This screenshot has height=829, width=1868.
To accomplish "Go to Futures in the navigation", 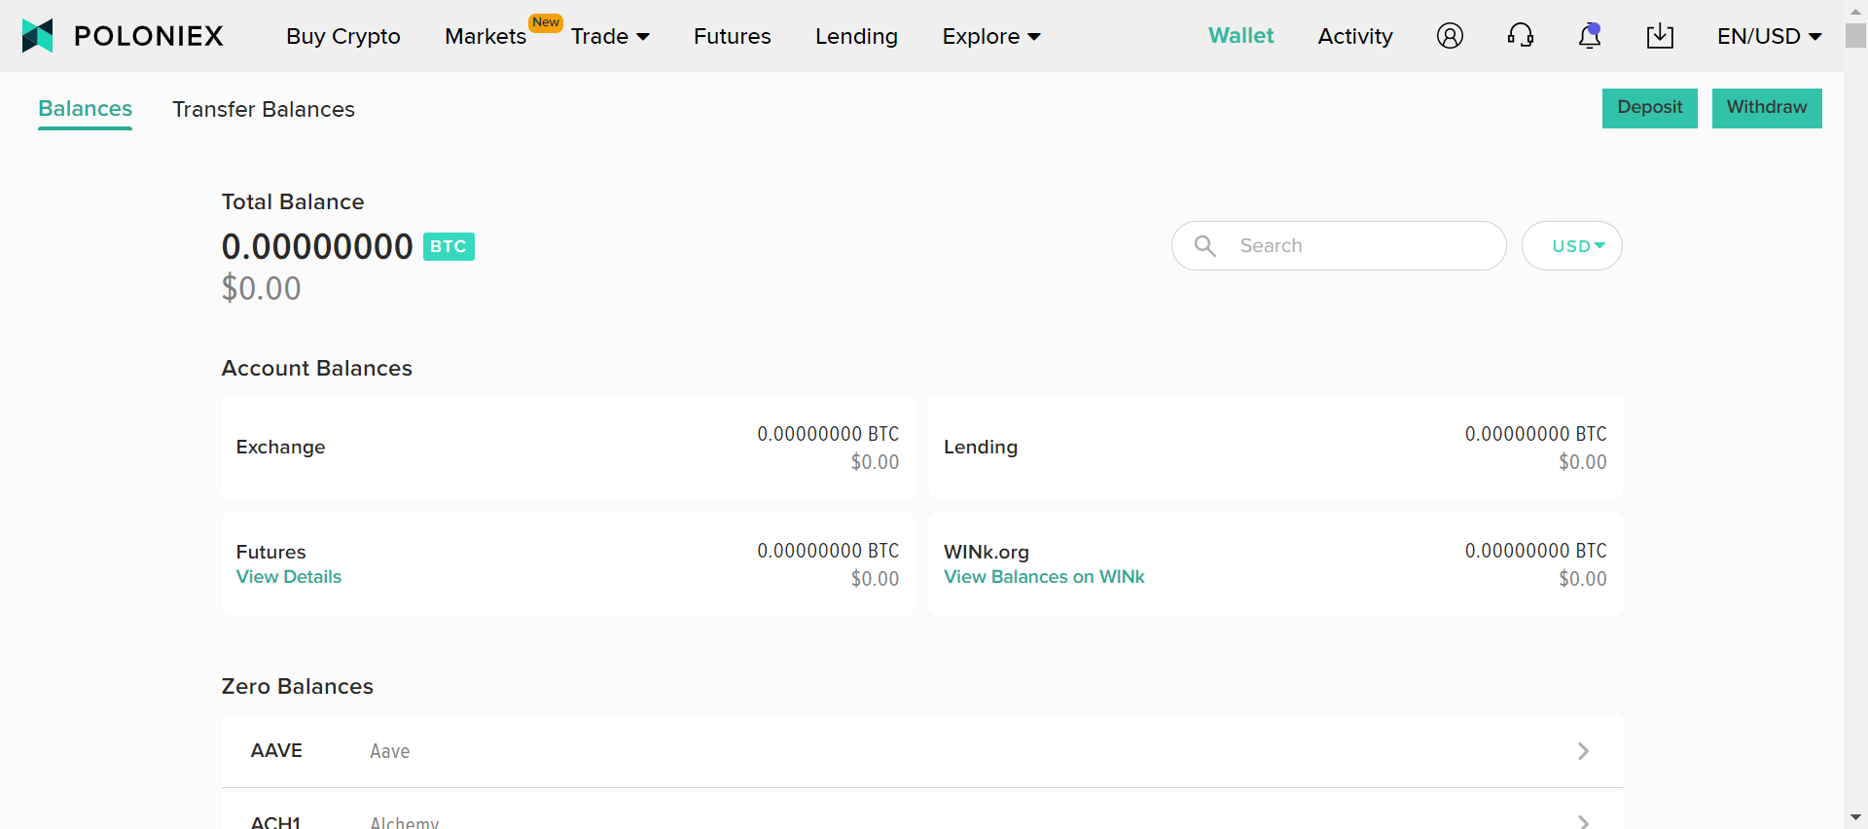I will click(732, 36).
